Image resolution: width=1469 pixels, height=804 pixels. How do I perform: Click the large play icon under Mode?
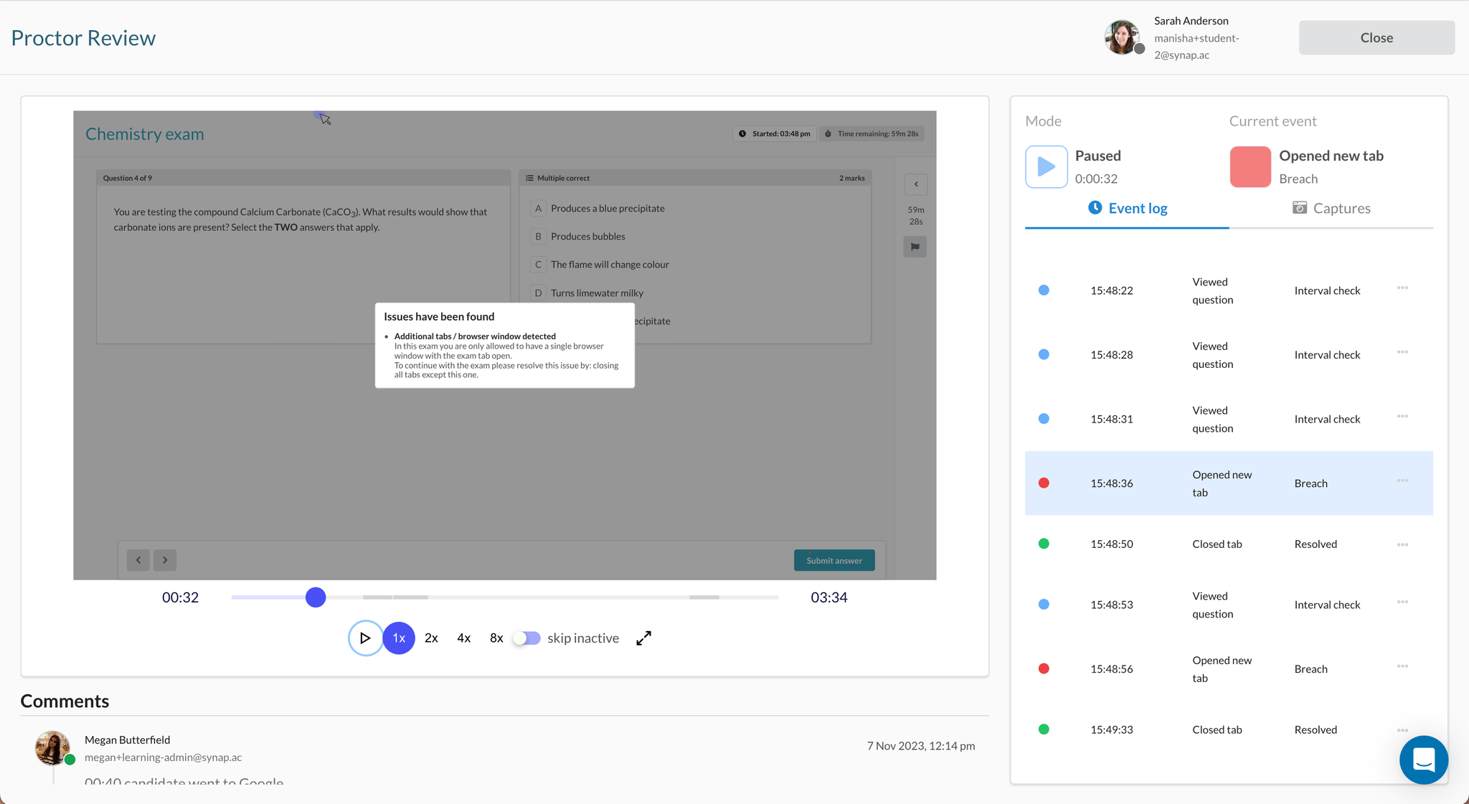(1046, 166)
